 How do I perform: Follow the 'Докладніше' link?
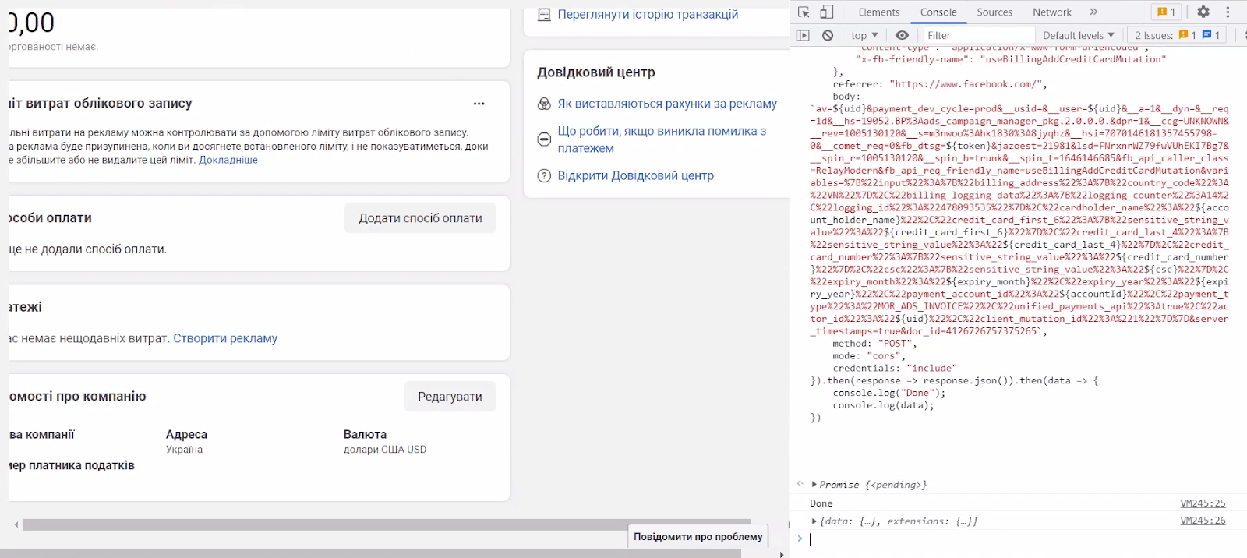point(228,160)
